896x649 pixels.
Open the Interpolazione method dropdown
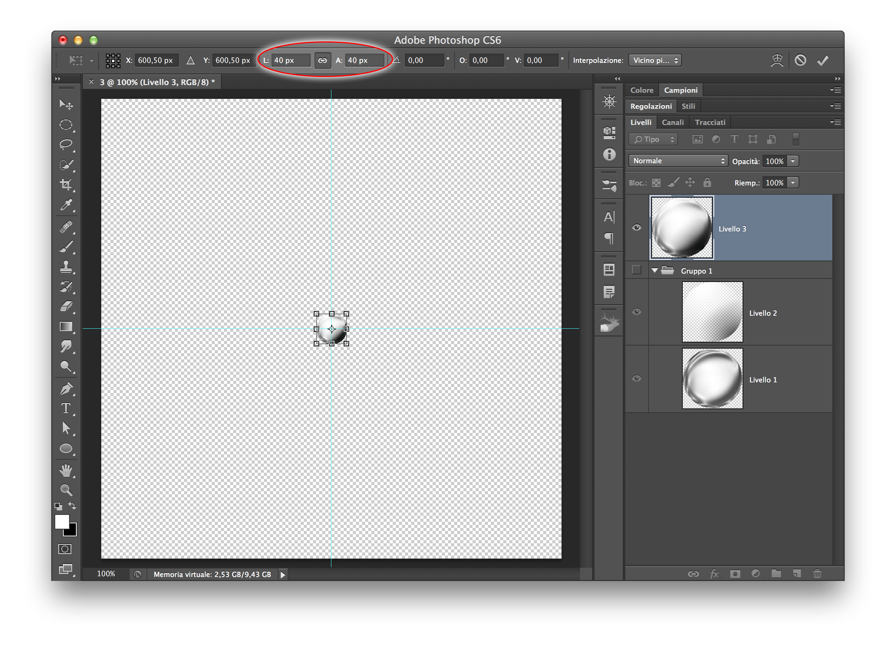(x=655, y=61)
